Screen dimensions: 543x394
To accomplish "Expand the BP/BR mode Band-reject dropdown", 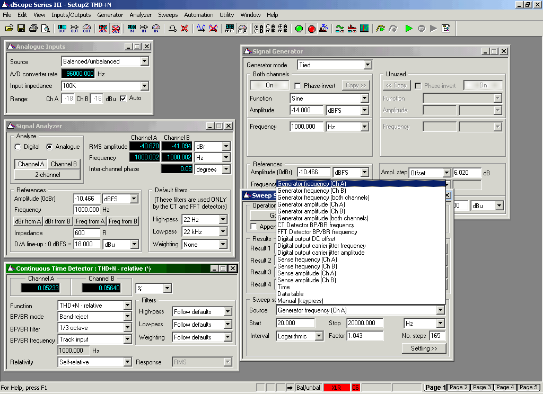I will pos(127,317).
